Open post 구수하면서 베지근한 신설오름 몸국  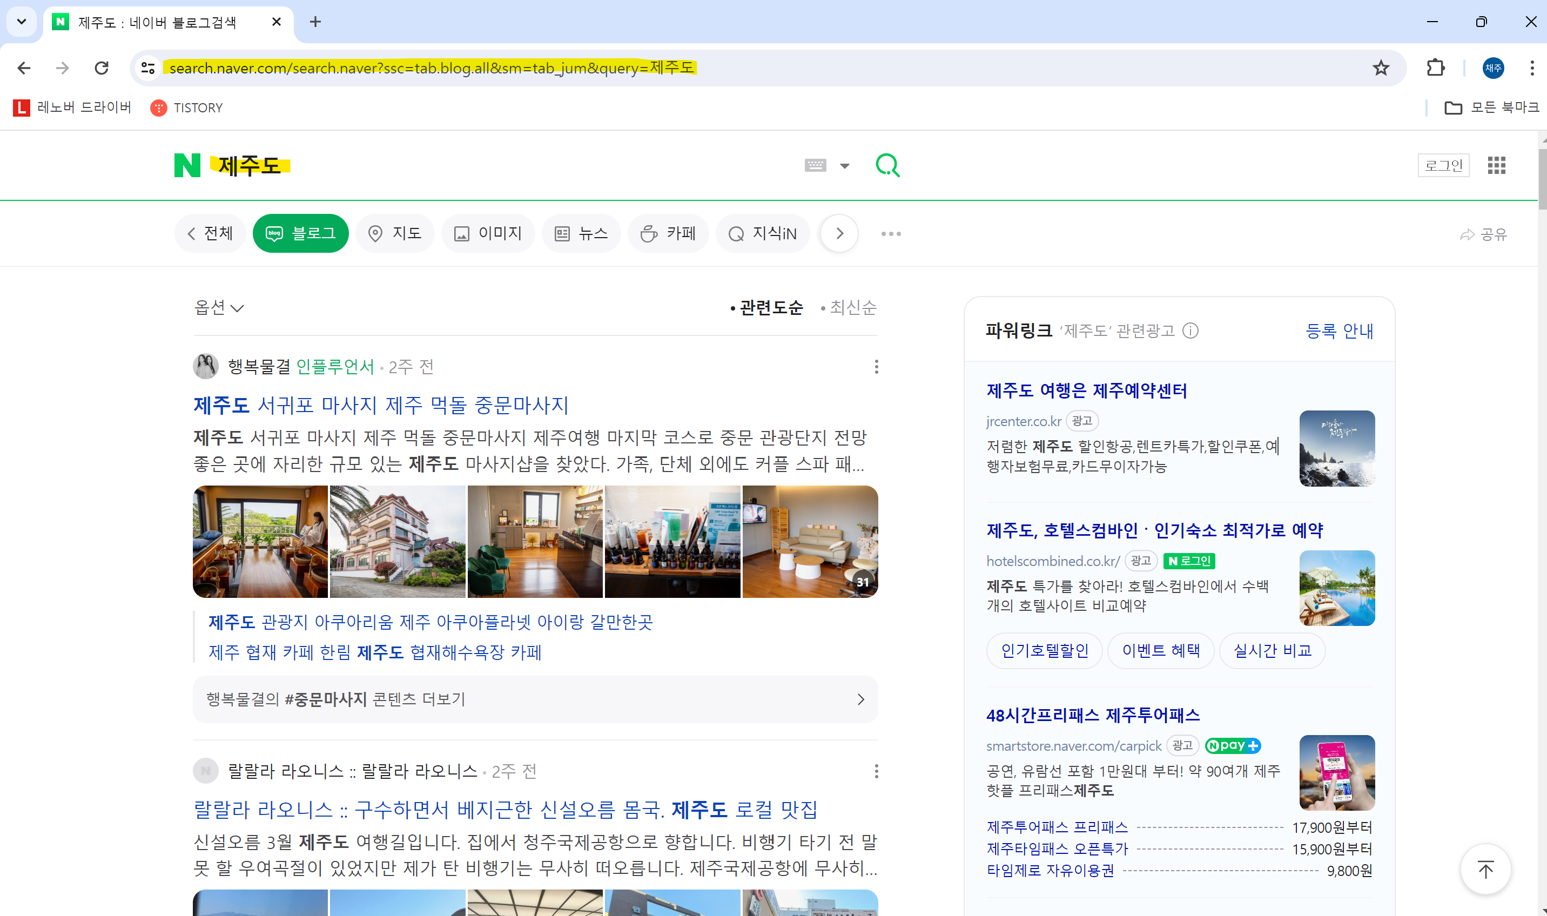pyautogui.click(x=506, y=809)
